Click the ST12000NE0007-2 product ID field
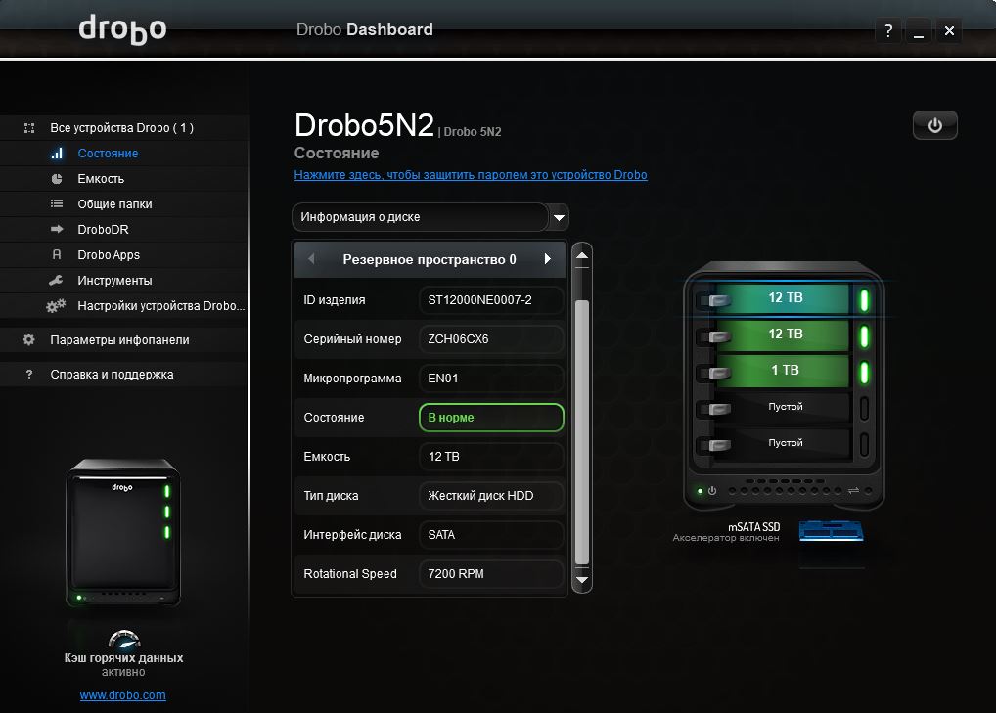This screenshot has height=713, width=996. (x=491, y=300)
